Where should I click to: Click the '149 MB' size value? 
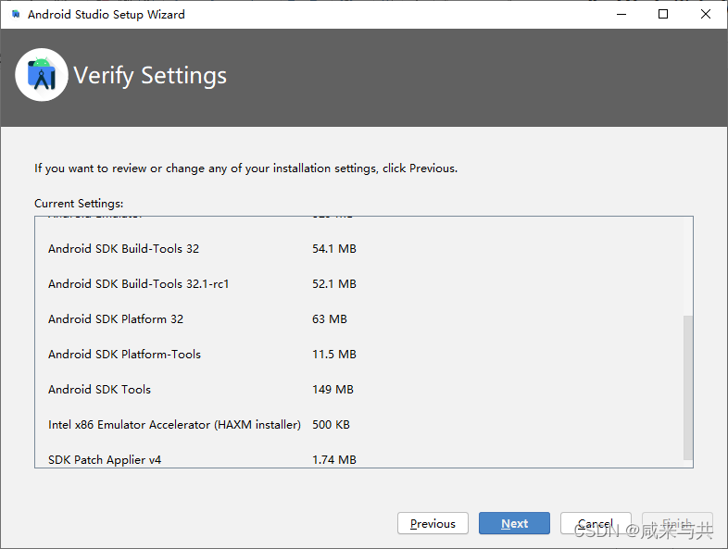333,390
